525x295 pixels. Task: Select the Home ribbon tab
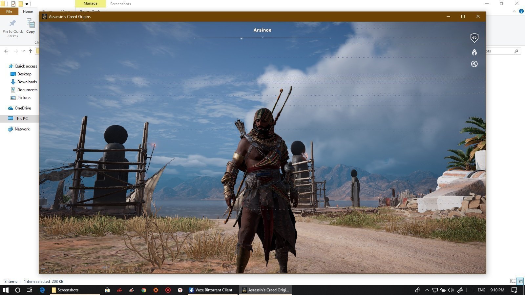(x=28, y=11)
